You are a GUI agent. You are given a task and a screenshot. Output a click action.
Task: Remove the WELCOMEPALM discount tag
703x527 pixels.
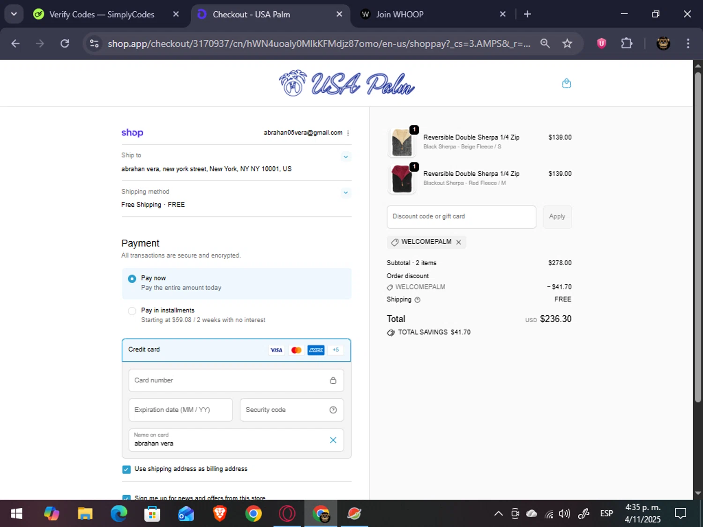coord(458,242)
